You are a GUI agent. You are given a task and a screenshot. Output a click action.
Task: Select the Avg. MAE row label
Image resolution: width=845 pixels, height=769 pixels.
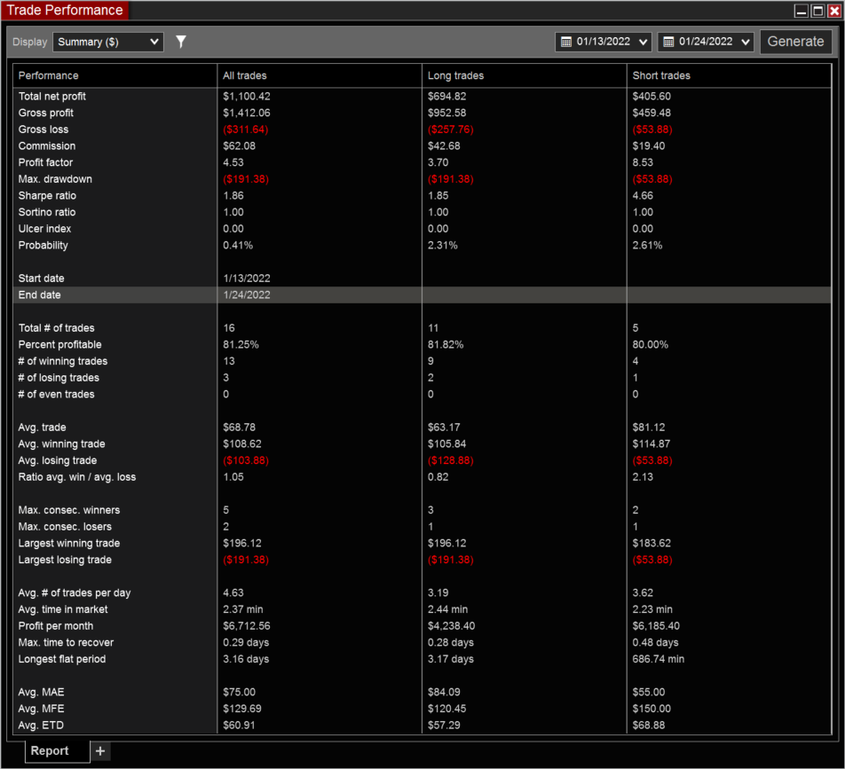(x=41, y=693)
